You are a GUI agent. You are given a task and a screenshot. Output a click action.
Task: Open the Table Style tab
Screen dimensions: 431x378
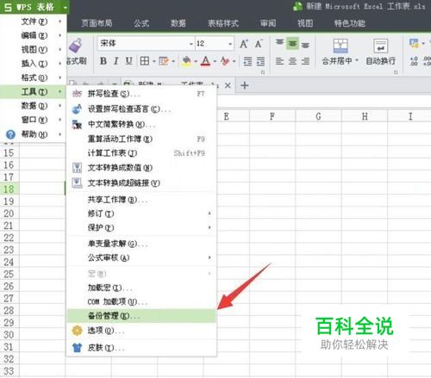pos(223,23)
